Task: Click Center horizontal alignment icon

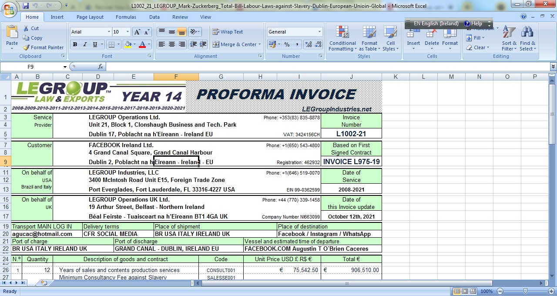Action: coord(172,44)
